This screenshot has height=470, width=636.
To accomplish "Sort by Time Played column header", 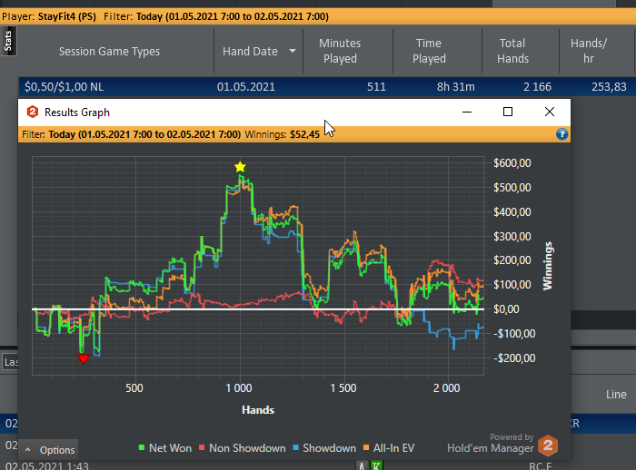I will [429, 51].
